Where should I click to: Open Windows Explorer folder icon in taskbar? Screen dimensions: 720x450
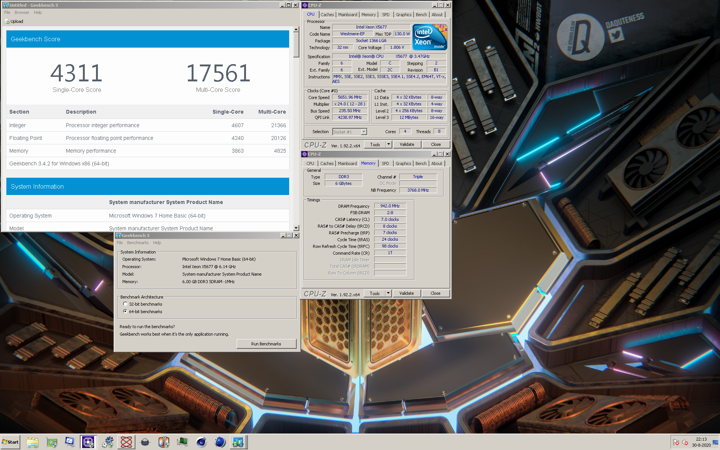click(33, 442)
